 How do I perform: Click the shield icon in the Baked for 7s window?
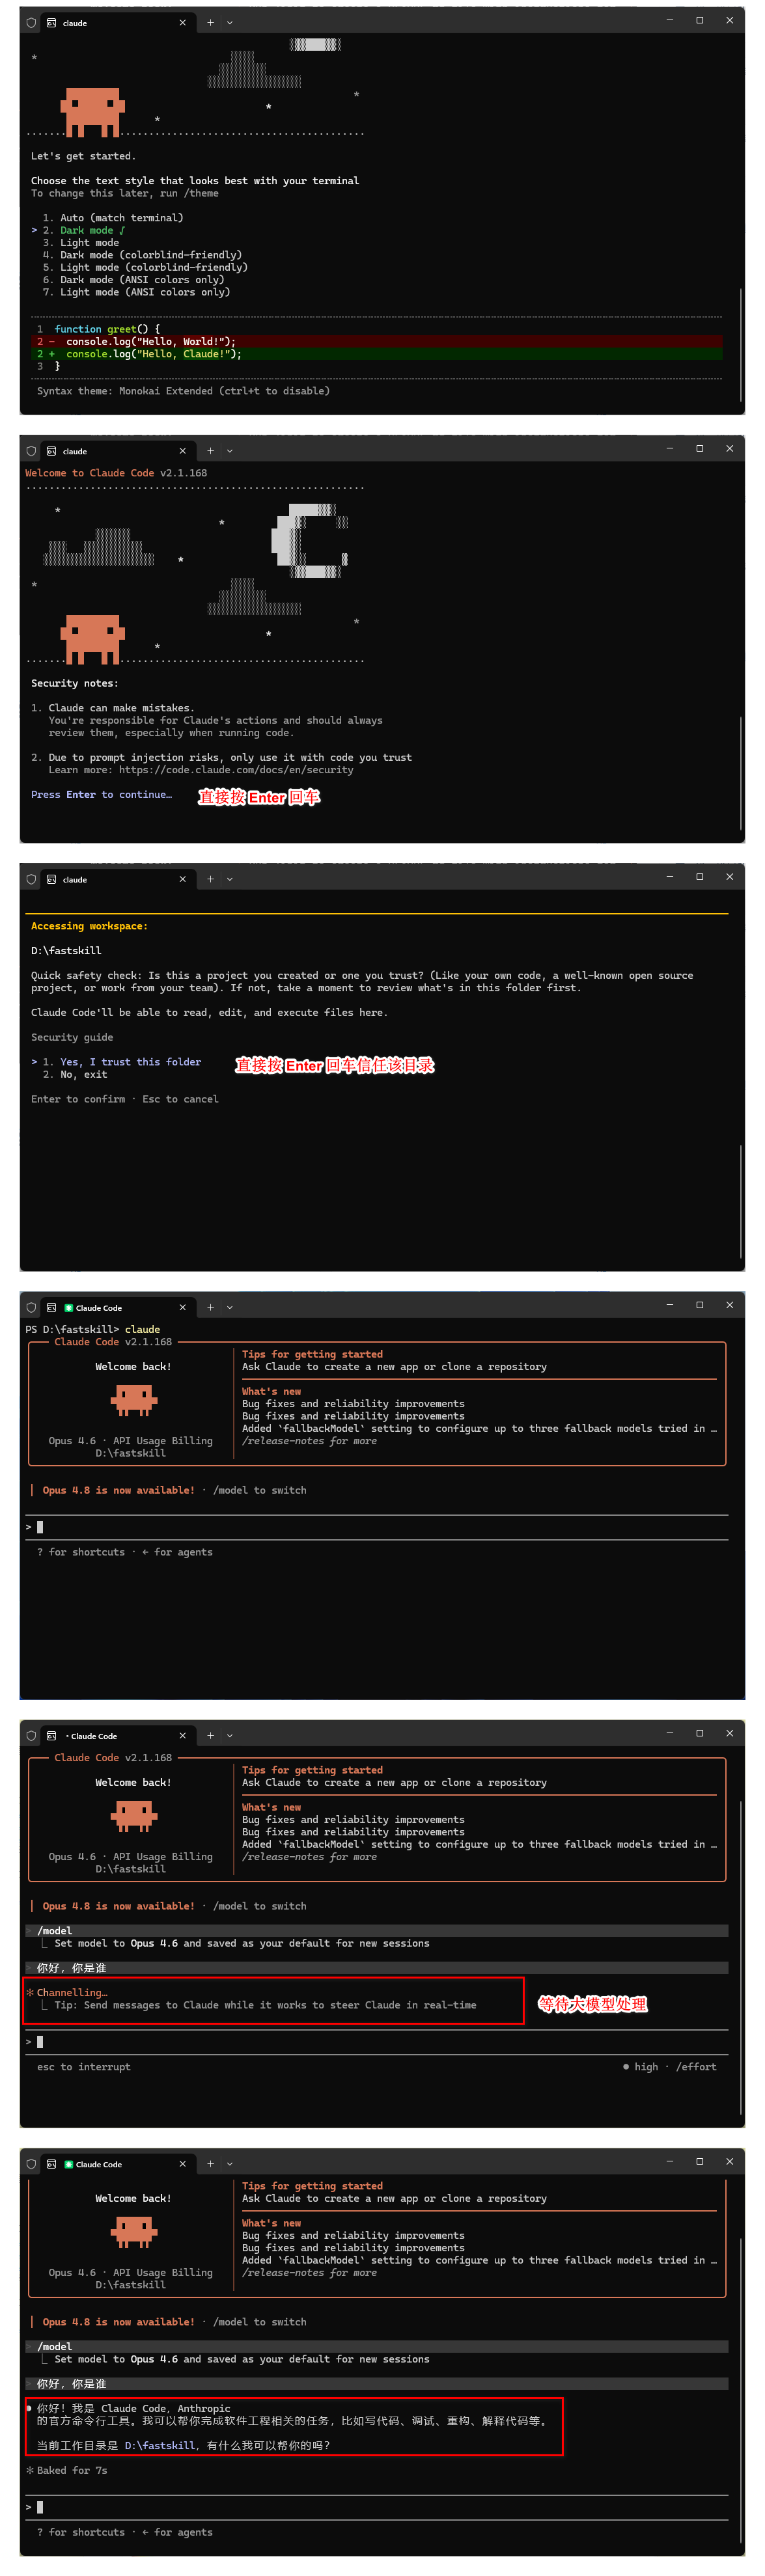[x=31, y=2163]
